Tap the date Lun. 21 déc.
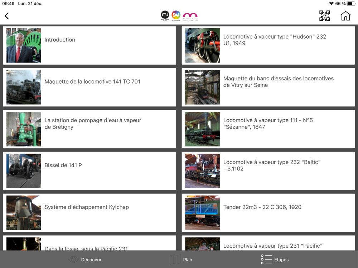358x268 pixels. tap(30, 4)
